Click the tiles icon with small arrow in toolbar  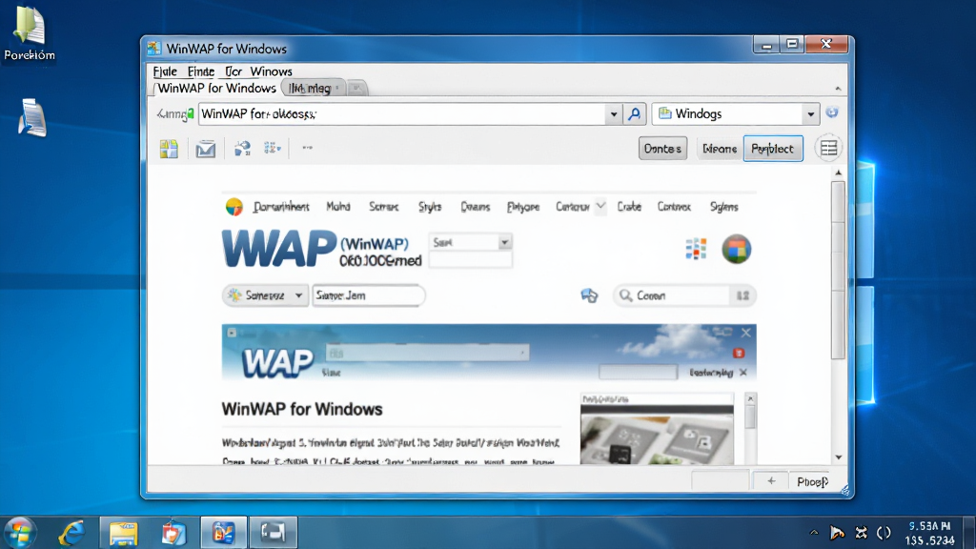(x=272, y=148)
